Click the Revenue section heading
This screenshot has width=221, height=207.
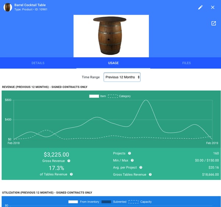coord(45,87)
